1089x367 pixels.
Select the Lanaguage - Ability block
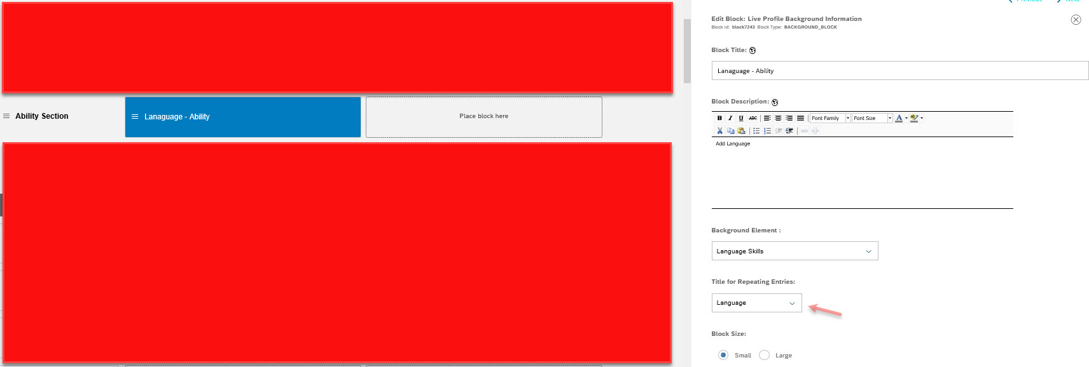(x=243, y=117)
